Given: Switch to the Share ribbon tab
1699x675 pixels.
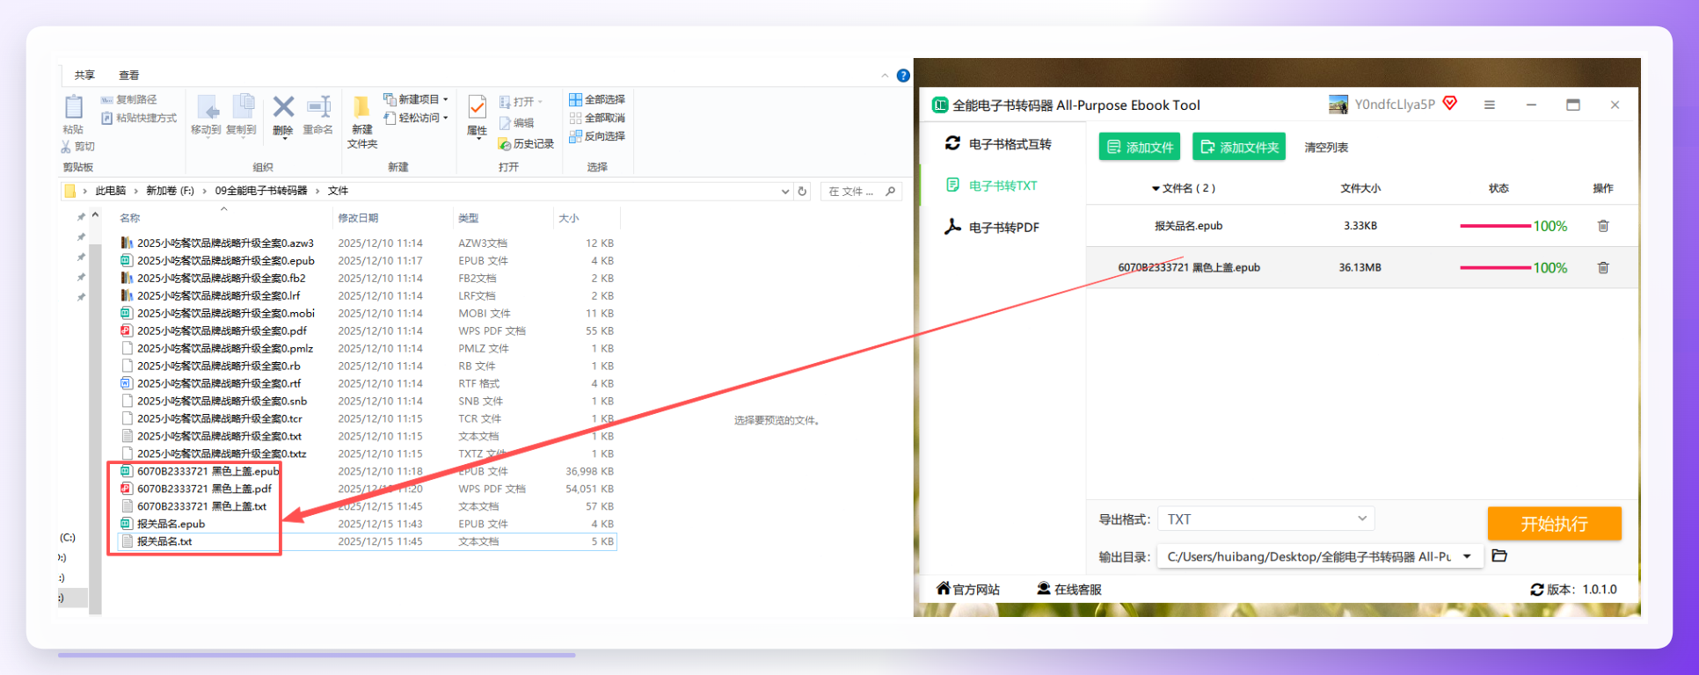Looking at the screenshot, I should [x=84, y=76].
